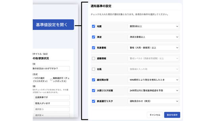
Task: Open the 運転見合わせ（実況） dropdown
Action: click(153, 101)
